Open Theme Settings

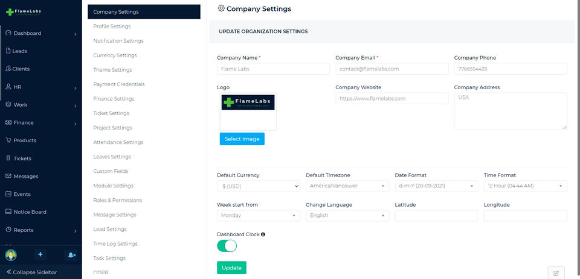112,70
